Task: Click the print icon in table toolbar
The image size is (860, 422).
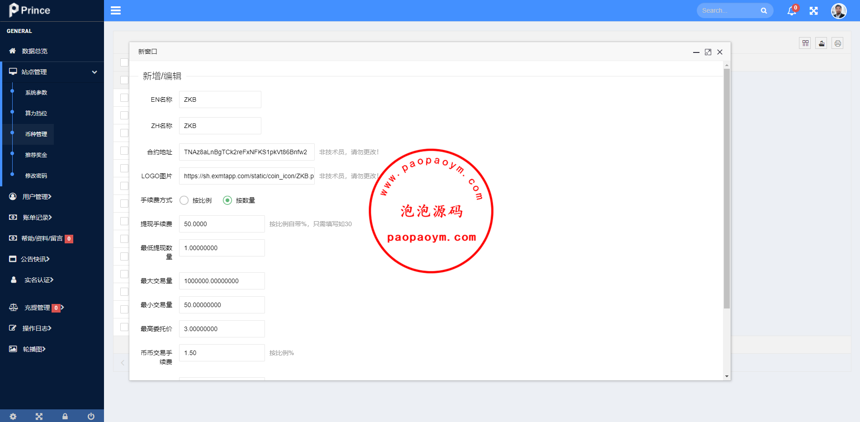Action: [x=837, y=43]
